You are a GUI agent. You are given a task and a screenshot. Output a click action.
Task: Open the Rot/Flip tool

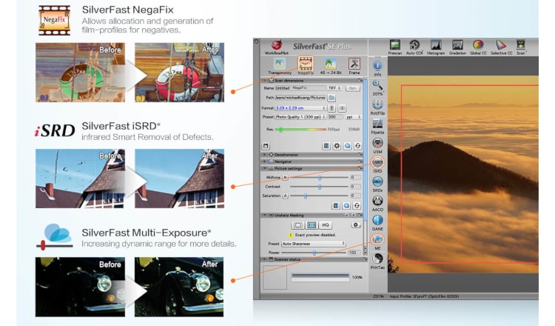point(377,104)
